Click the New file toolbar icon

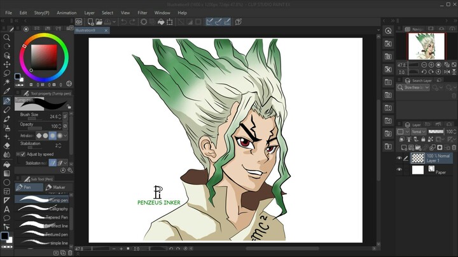tap(90, 22)
